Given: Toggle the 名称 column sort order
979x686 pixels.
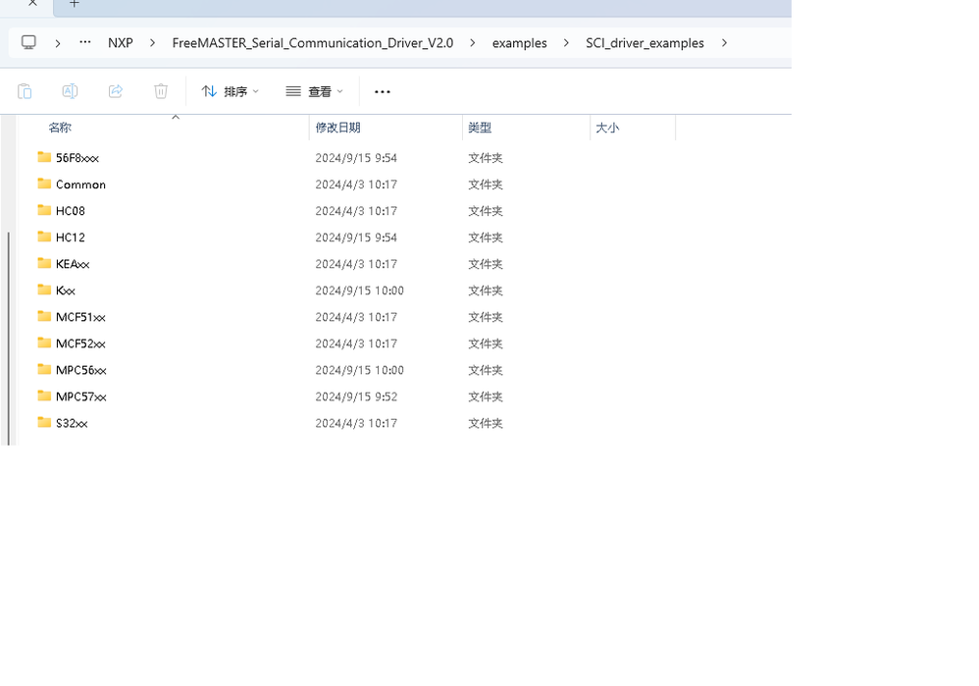Looking at the screenshot, I should 60,127.
